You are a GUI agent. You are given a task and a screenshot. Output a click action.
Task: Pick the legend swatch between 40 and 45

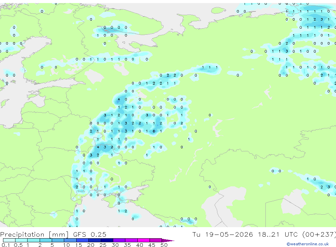point(143,240)
